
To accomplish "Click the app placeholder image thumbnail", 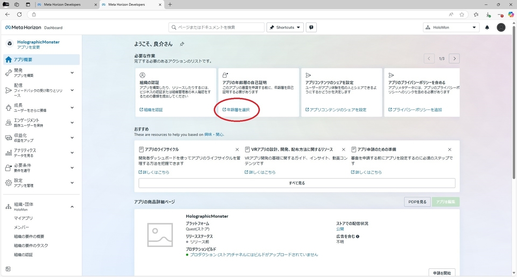I will tap(160, 235).
